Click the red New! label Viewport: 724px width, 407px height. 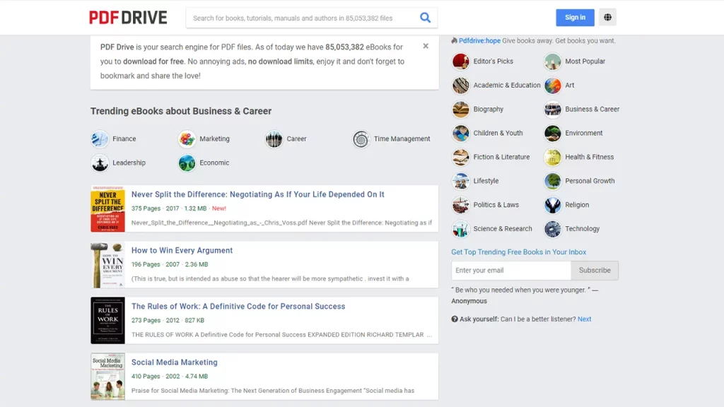point(219,208)
